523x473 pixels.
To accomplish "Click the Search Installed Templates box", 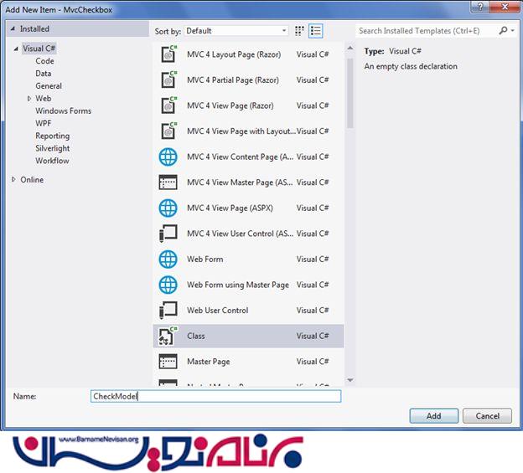I will 427,31.
